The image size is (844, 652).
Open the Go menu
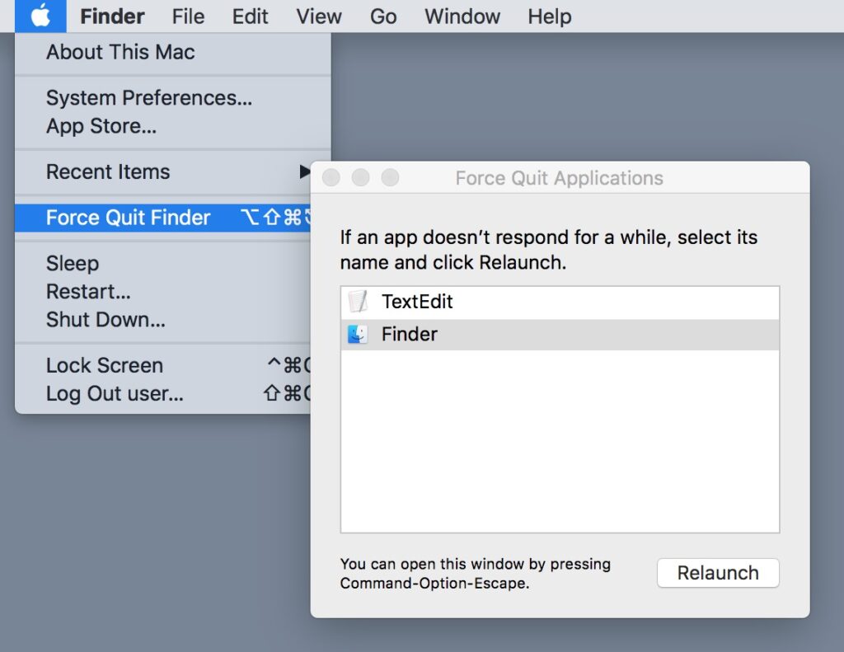[x=383, y=16]
